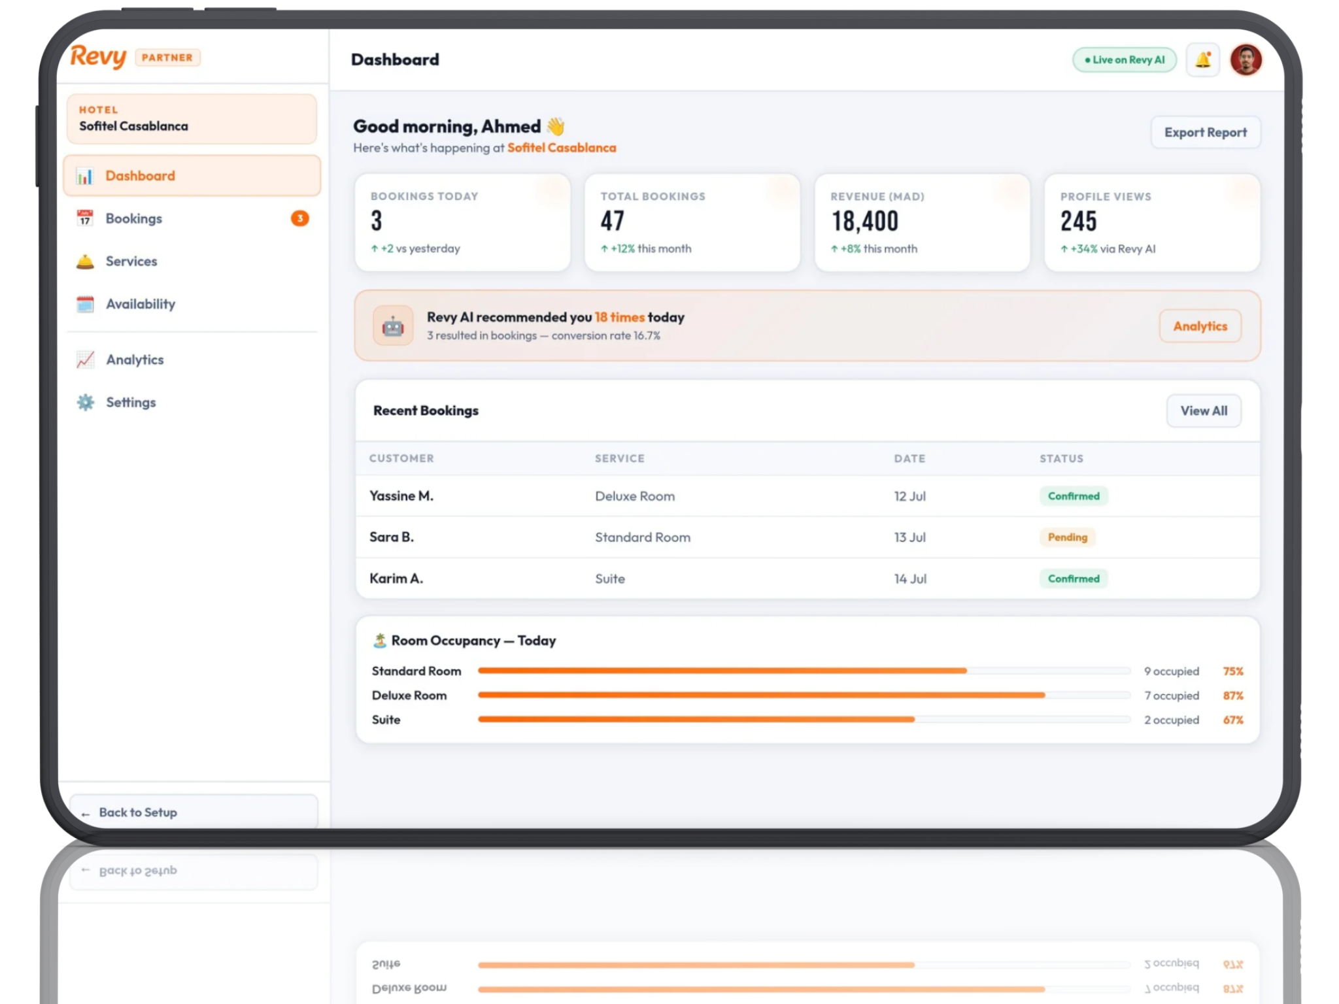Select customer Karim A.

[x=396, y=578]
